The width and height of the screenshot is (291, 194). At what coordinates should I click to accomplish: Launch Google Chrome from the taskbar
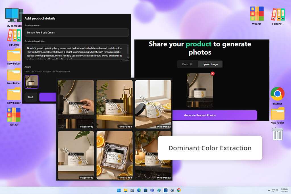click(x=179, y=190)
